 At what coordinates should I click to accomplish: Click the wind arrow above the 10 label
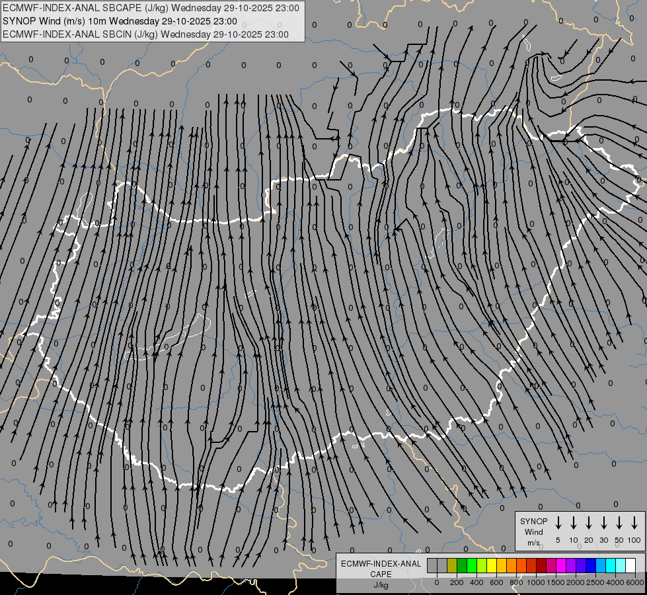coord(573,523)
